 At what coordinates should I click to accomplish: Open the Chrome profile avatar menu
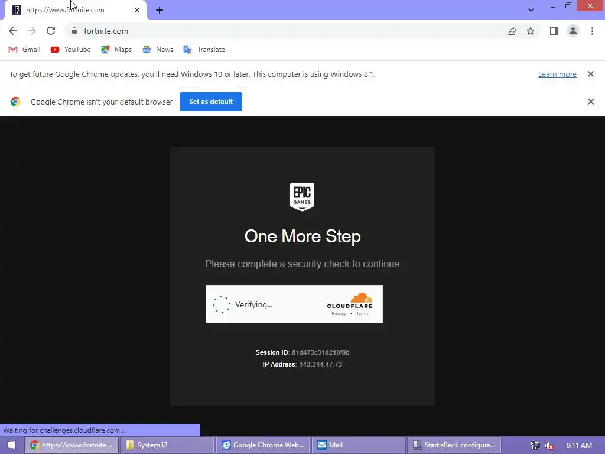point(573,31)
